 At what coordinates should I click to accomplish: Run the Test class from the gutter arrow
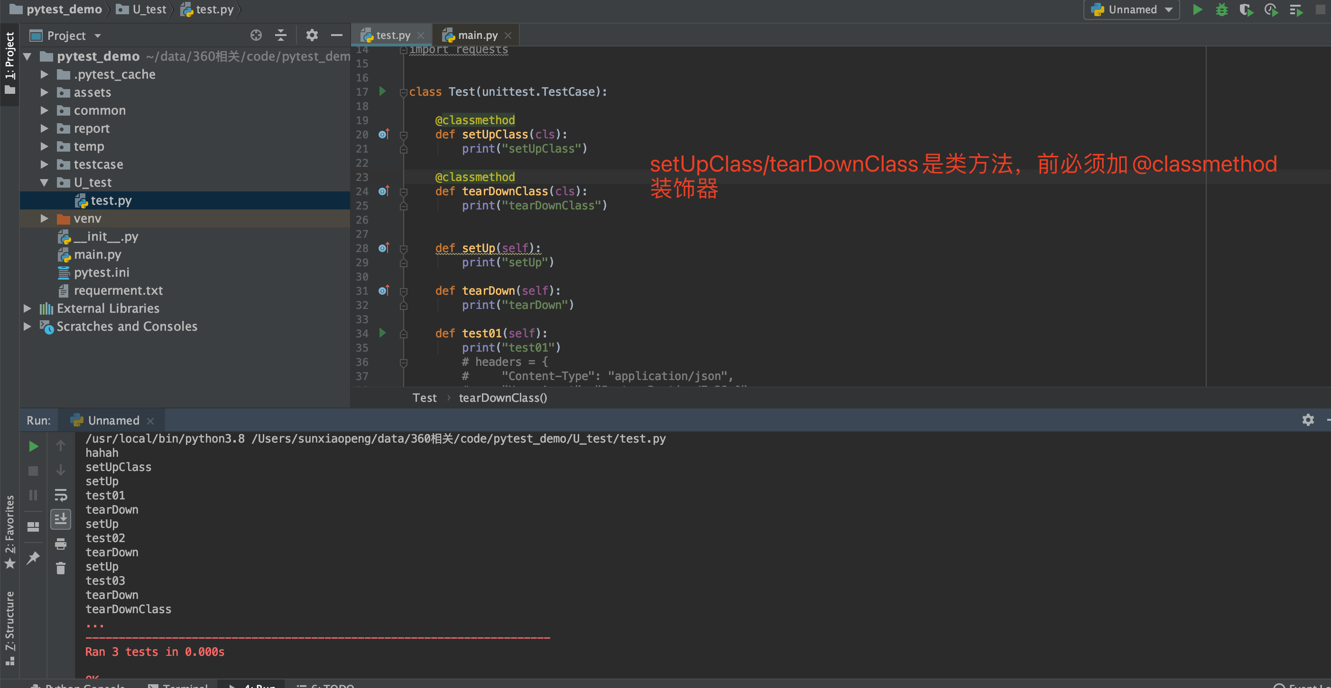tap(382, 91)
